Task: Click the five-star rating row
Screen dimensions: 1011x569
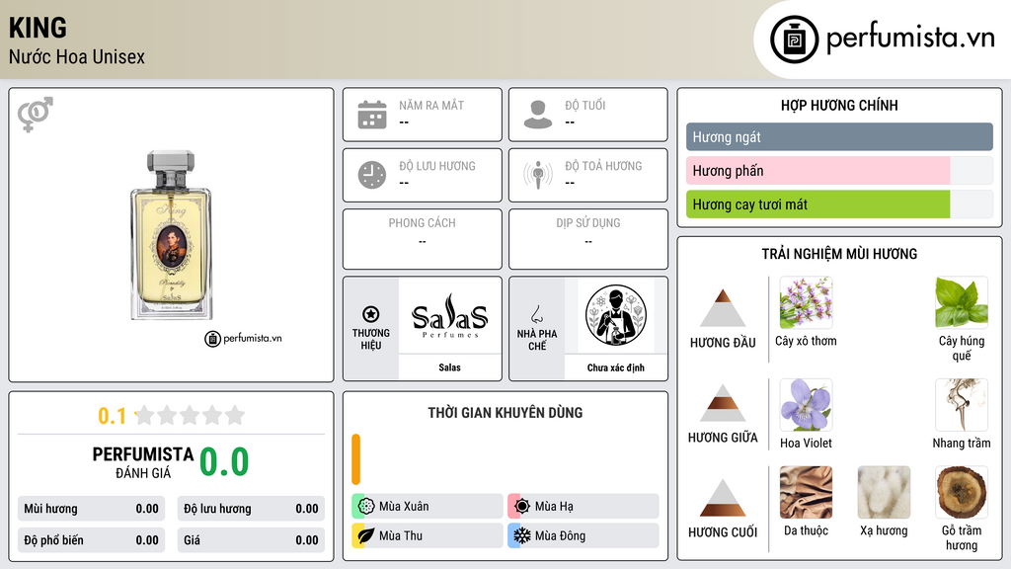Action: pyautogui.click(x=190, y=415)
